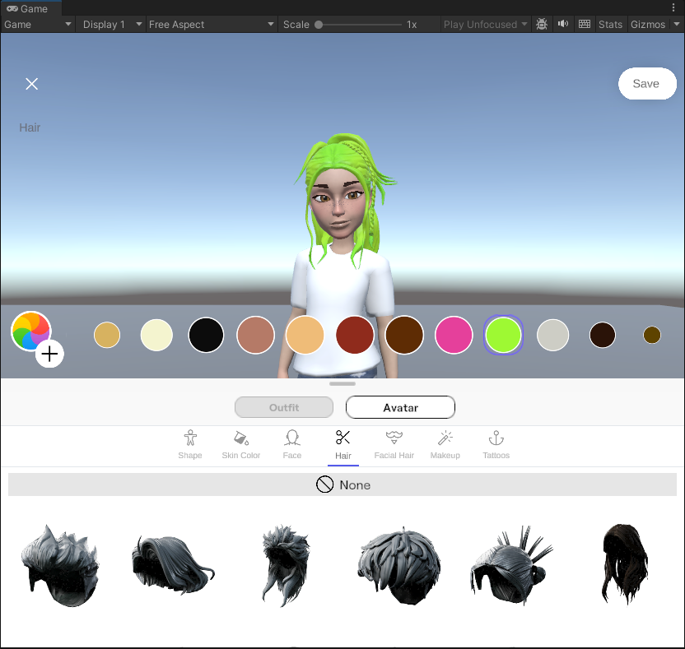
Task: Open the Tattoos anchor category
Action: 496,443
